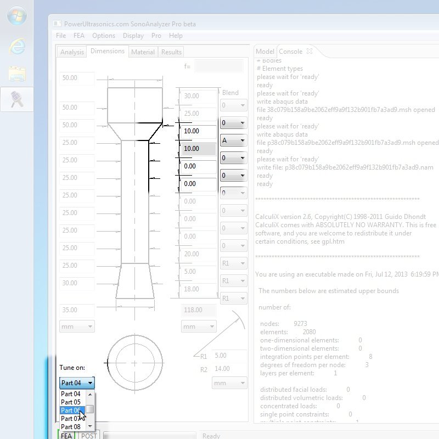This screenshot has width=439, height=439.
Task: Show the Results tab
Action: pyautogui.click(x=171, y=52)
